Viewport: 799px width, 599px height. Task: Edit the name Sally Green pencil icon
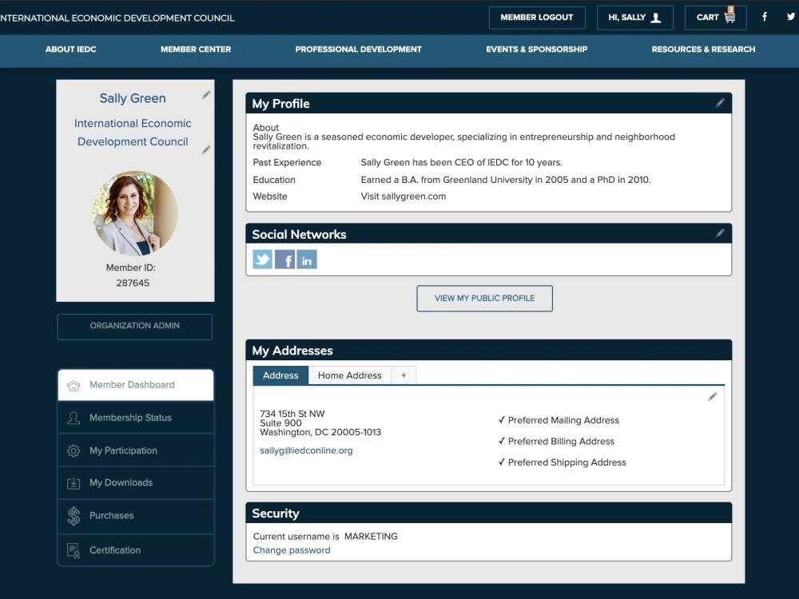[x=206, y=95]
